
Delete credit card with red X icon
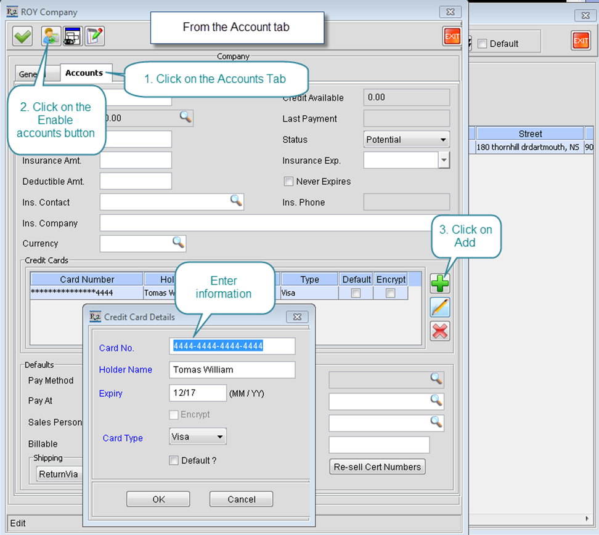440,331
